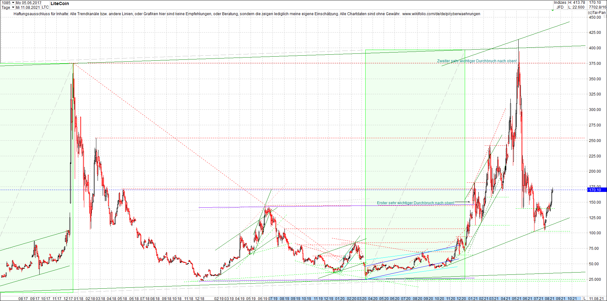Click the last price 170.10 in header
The image size is (607, 301).
(x=595, y=3)
